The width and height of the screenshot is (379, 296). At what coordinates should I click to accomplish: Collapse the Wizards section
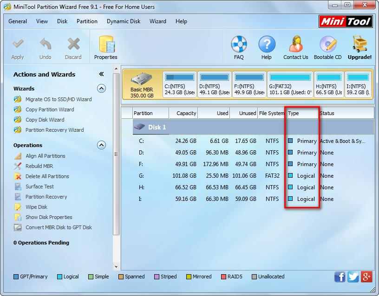(101, 89)
